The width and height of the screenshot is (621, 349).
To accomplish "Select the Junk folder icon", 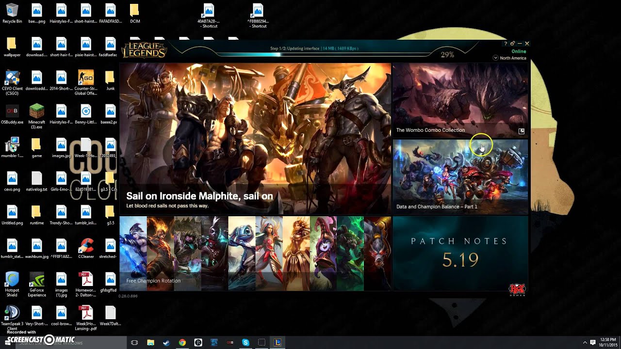I will pyautogui.click(x=110, y=80).
